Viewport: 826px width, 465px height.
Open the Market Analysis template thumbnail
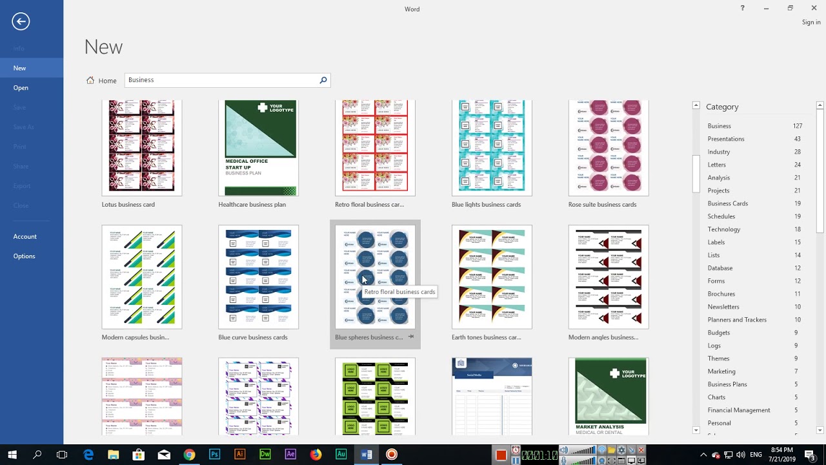point(609,397)
